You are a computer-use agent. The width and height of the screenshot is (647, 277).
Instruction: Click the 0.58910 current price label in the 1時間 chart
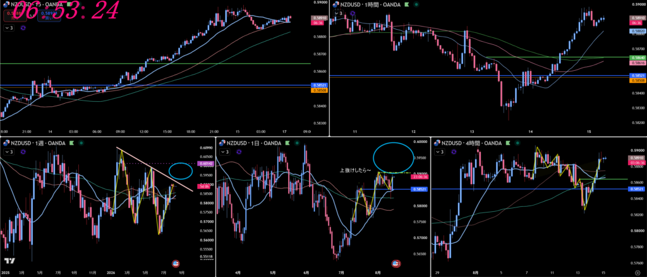(x=637, y=18)
